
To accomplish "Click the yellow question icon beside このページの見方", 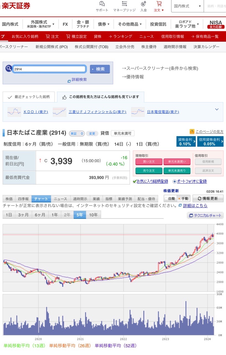I will (x=192, y=131).
